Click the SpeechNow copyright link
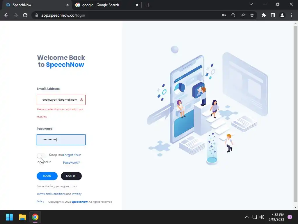298x224 pixels. click(80, 202)
